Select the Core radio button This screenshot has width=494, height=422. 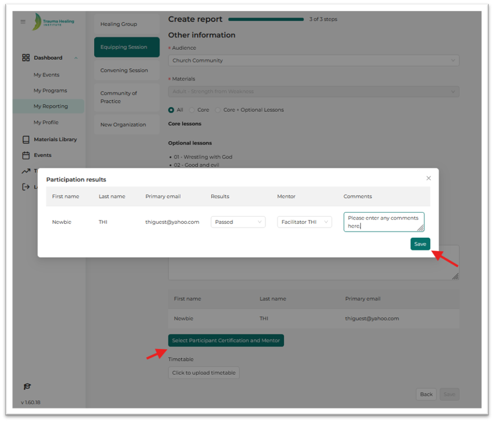pos(192,110)
